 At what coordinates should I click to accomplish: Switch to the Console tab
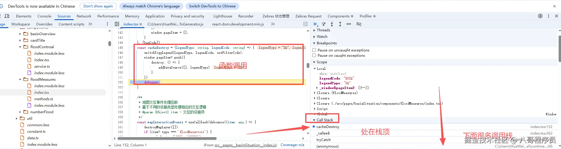[44, 16]
